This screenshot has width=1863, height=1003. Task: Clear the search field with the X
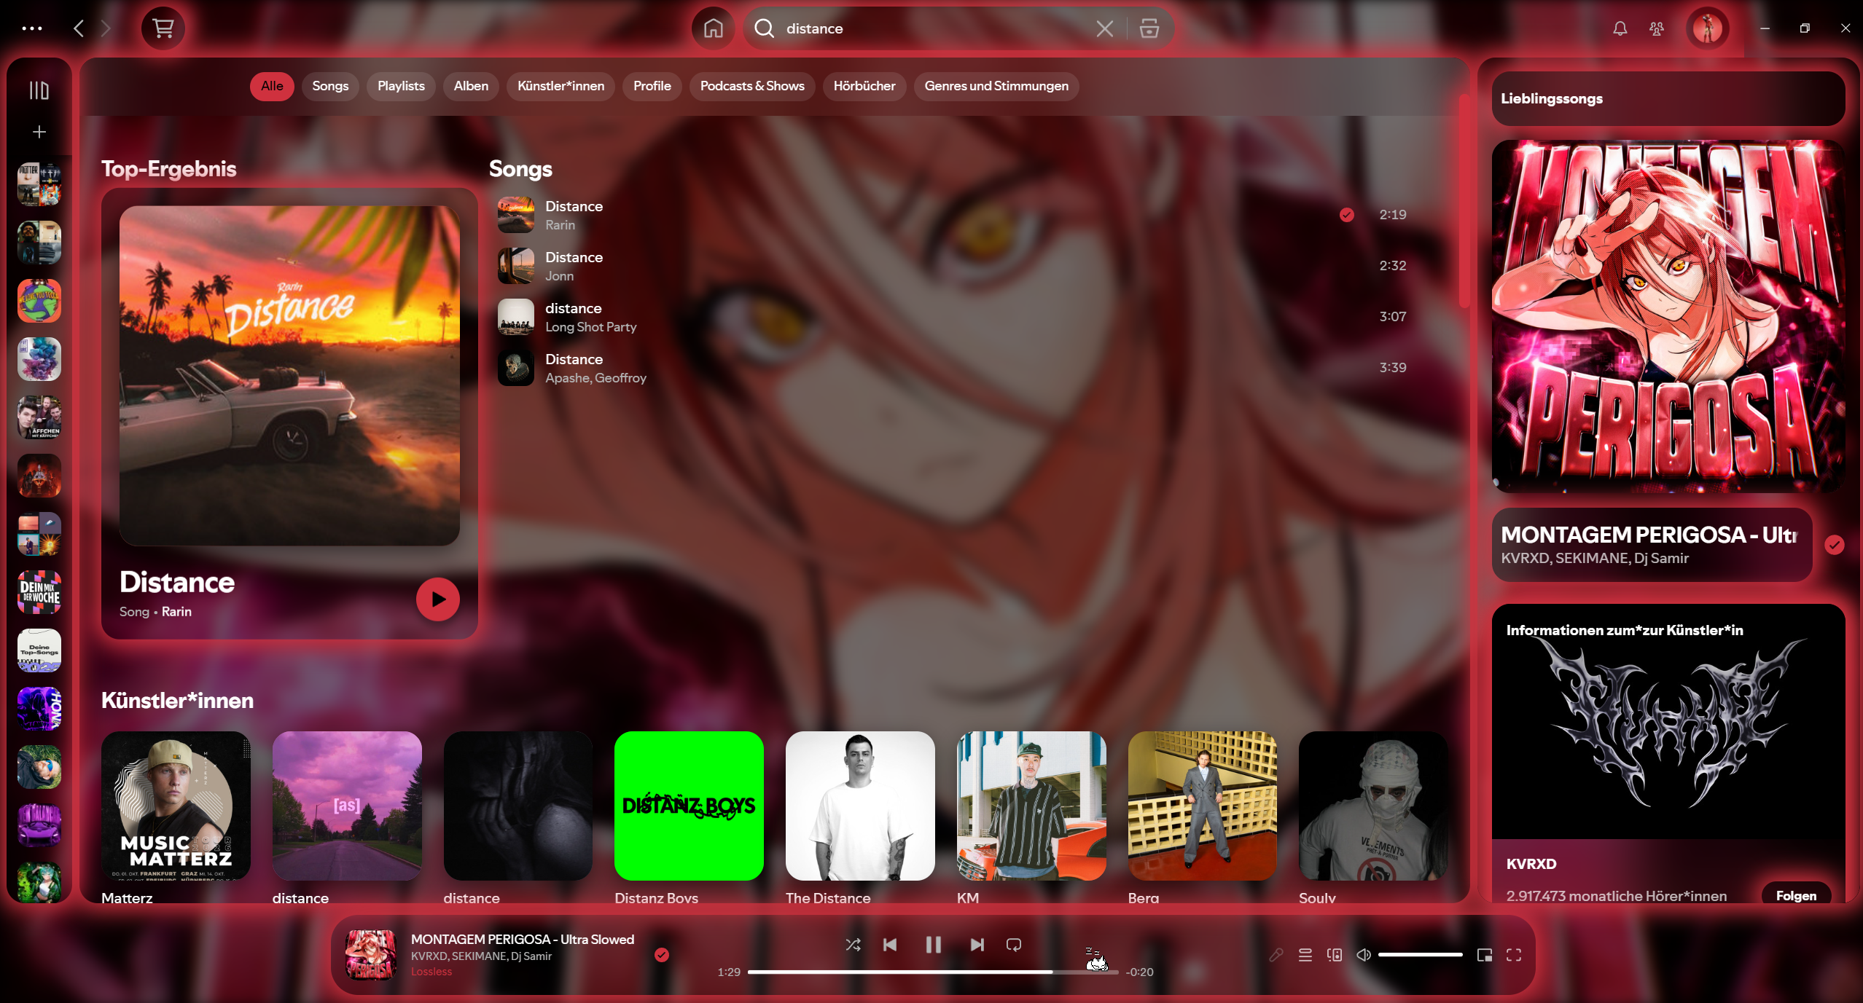tap(1104, 28)
